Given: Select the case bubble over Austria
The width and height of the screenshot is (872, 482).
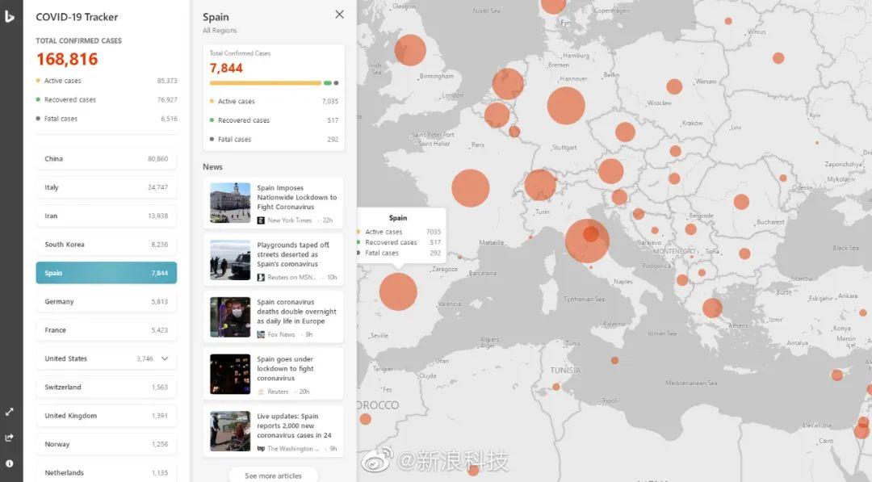Looking at the screenshot, I should coord(610,171).
